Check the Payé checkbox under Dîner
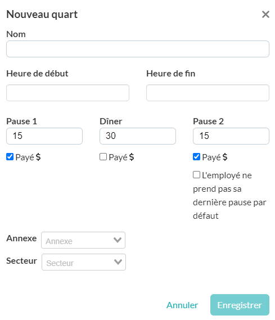The height and width of the screenshot is (320, 275). [x=103, y=157]
